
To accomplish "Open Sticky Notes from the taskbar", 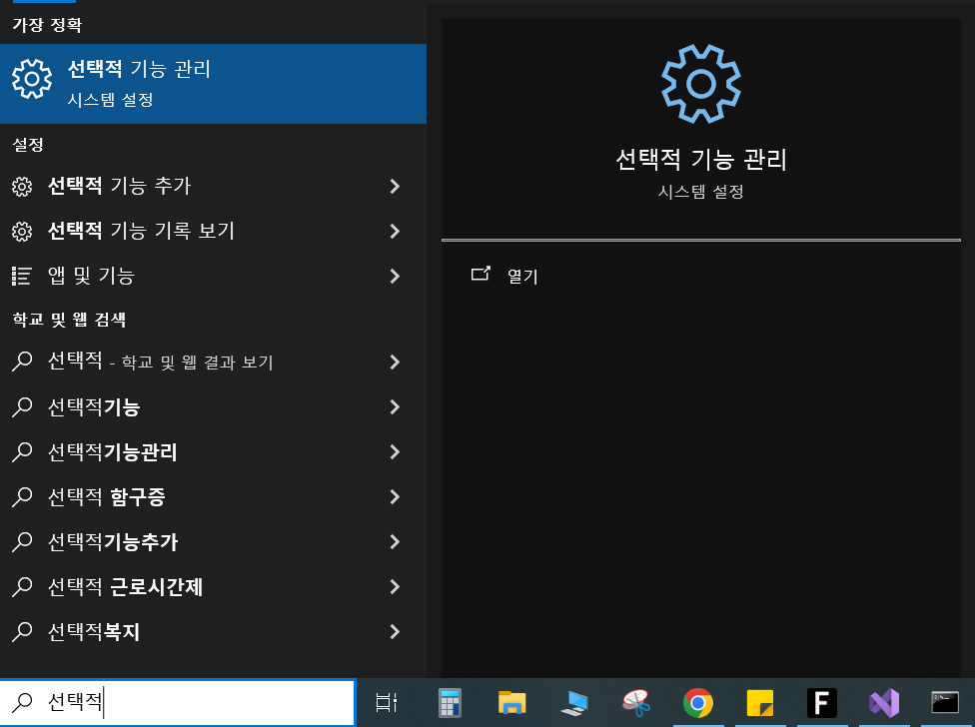I will [760, 703].
